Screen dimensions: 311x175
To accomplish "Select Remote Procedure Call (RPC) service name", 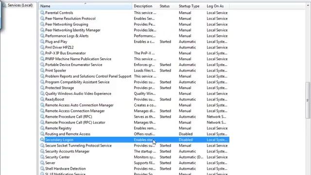I will point(69,117).
